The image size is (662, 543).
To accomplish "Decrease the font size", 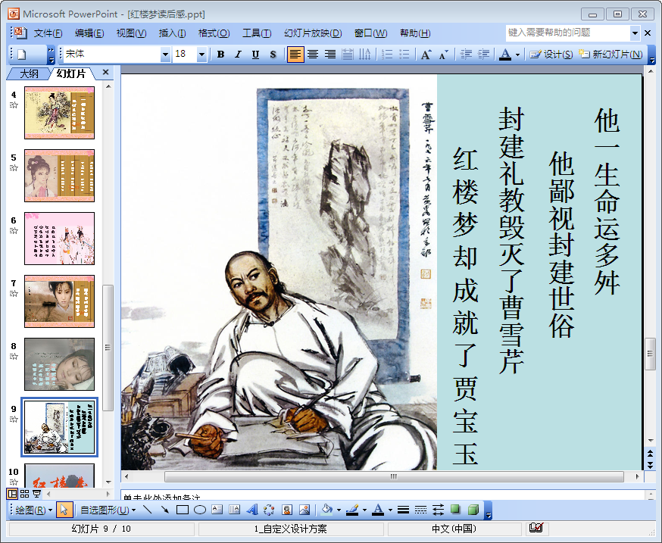I will (x=443, y=55).
